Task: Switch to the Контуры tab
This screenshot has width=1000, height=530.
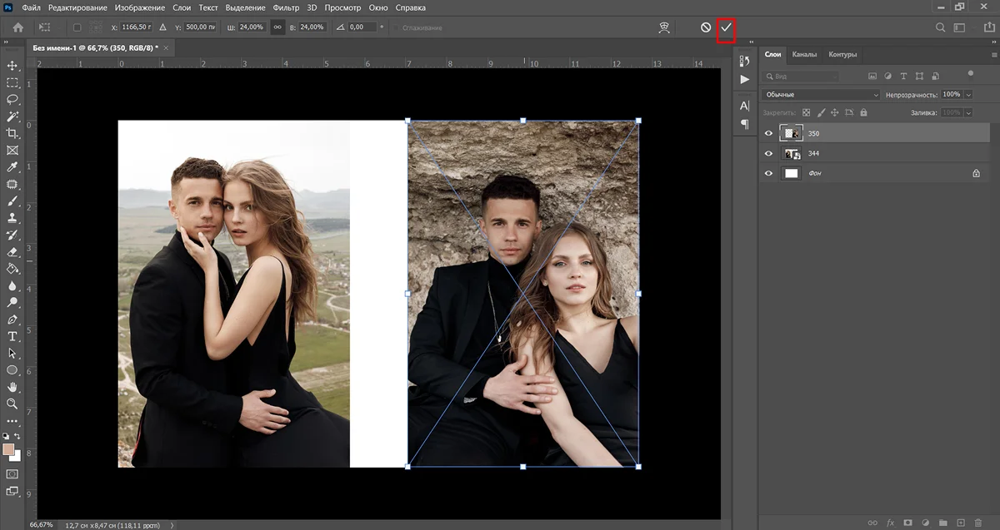Action: (842, 55)
